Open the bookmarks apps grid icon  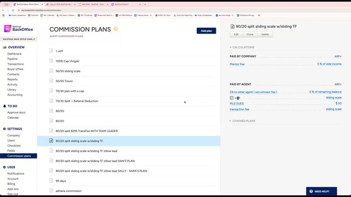[3, 15]
